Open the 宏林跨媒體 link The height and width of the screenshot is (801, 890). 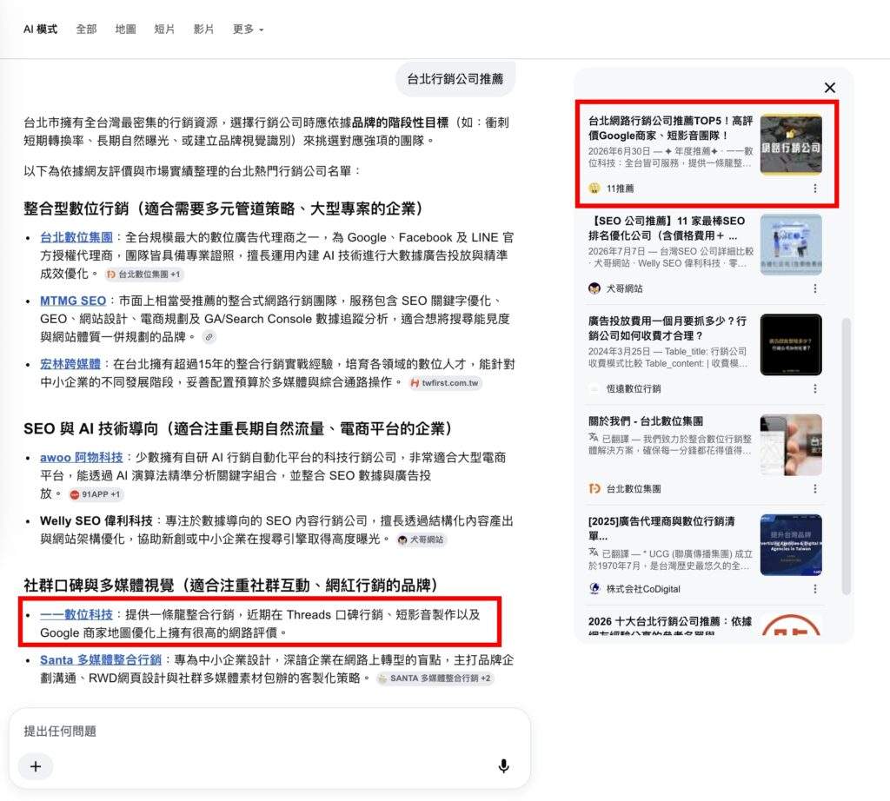click(70, 364)
